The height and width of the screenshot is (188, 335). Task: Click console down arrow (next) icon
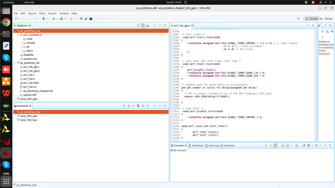[266, 145]
